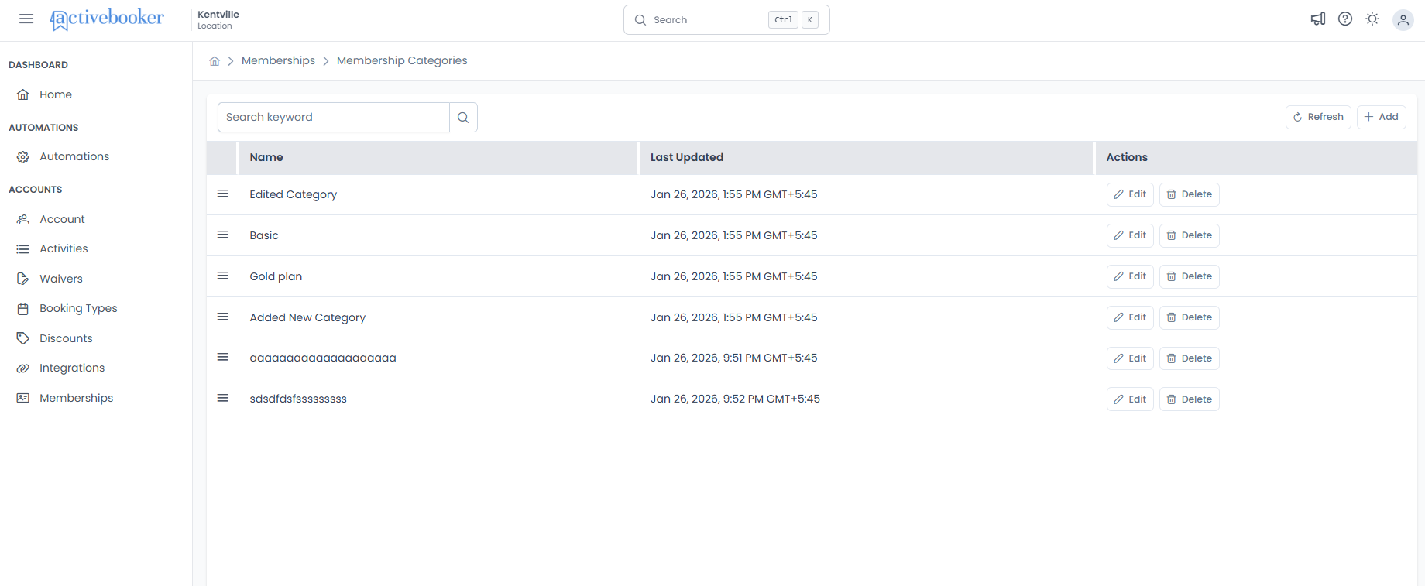Open the help question mark icon

coord(1345,19)
